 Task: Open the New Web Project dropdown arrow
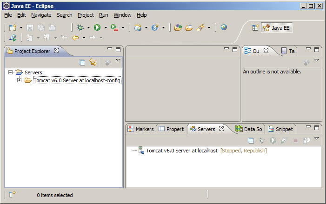coord(146,27)
